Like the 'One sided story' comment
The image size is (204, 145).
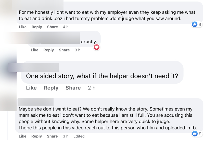click(31, 88)
